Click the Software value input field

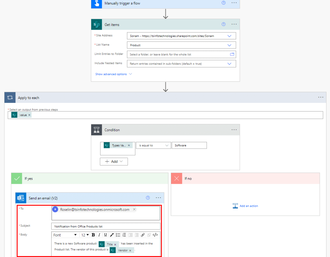tap(189, 145)
